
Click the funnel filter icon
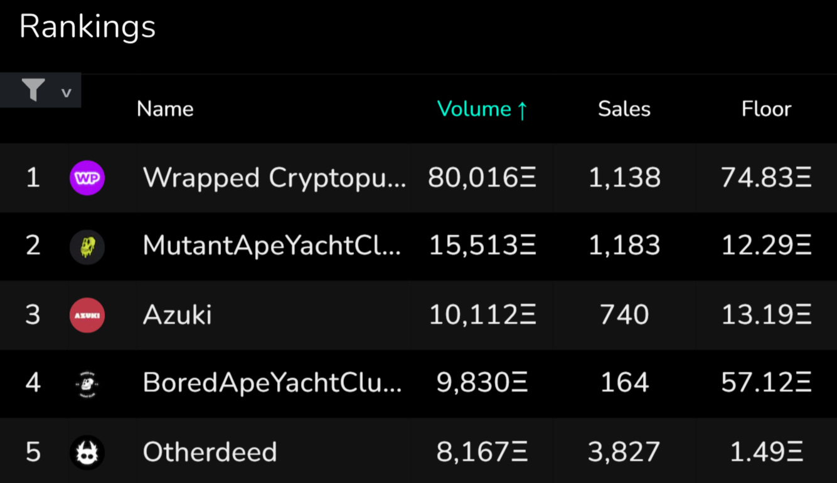pyautogui.click(x=33, y=91)
